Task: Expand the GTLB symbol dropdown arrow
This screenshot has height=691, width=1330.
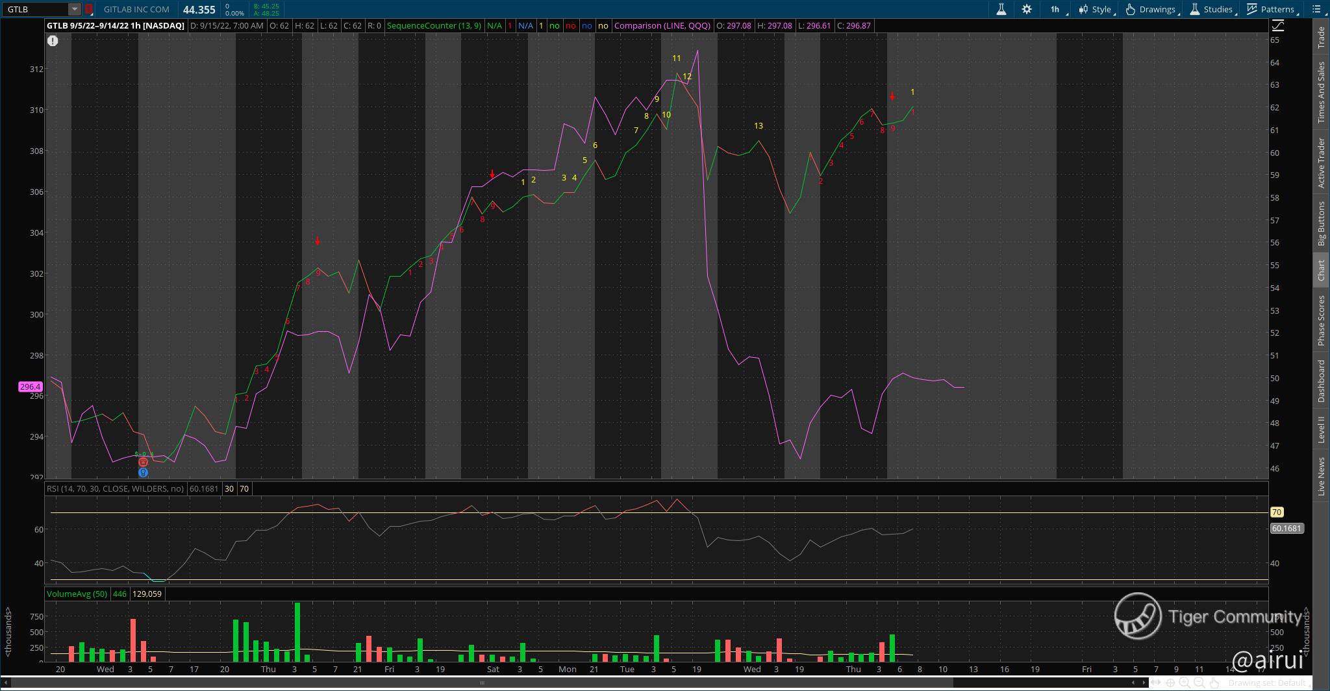Action: coord(75,9)
